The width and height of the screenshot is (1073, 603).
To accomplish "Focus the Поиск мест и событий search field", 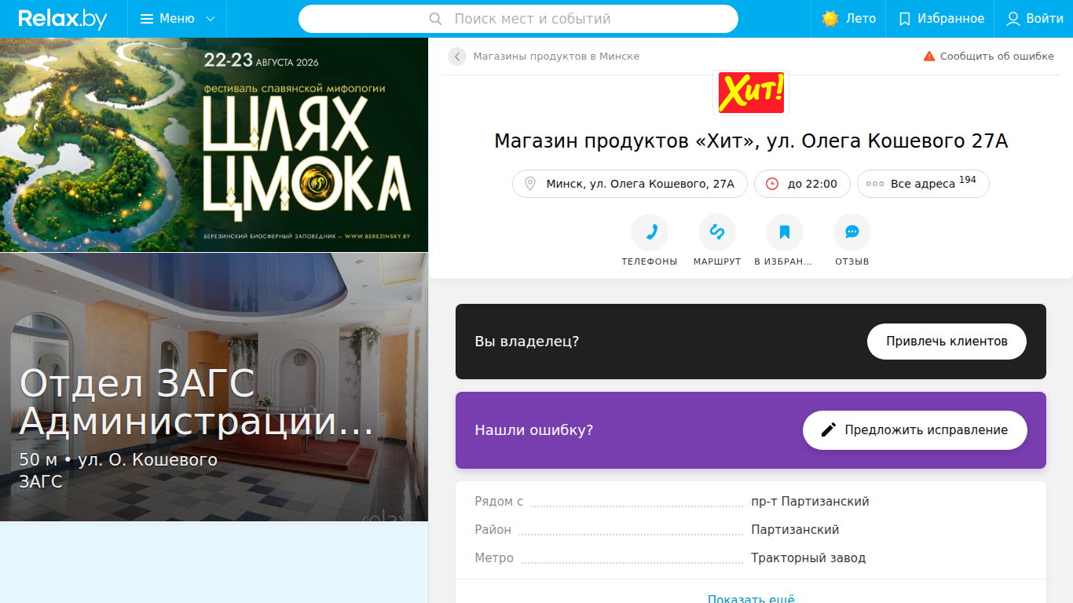I will tap(518, 19).
